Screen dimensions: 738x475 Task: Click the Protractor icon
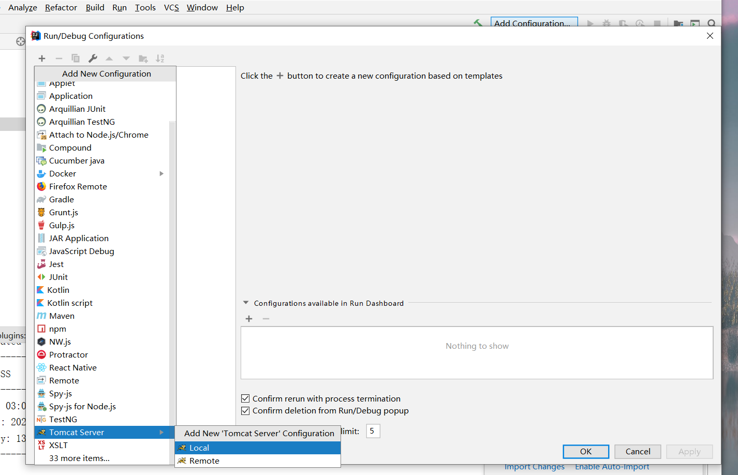point(41,354)
